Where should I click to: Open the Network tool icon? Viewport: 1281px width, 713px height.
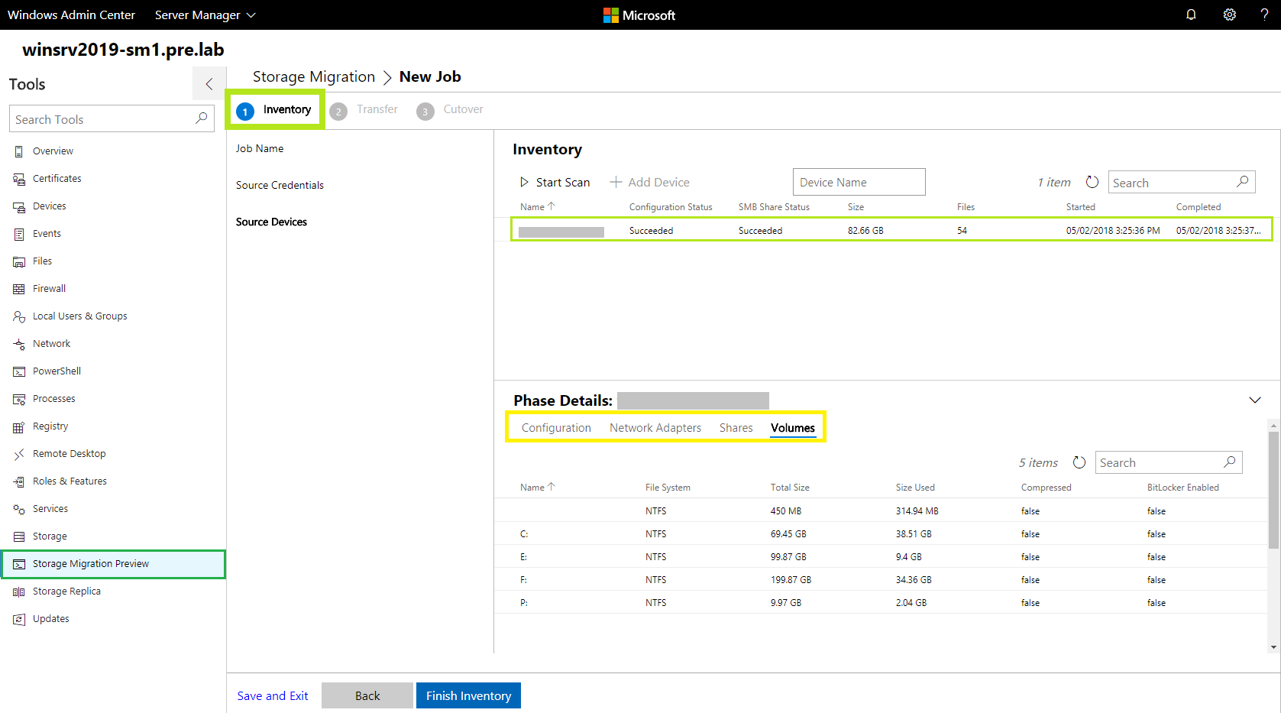pos(19,344)
